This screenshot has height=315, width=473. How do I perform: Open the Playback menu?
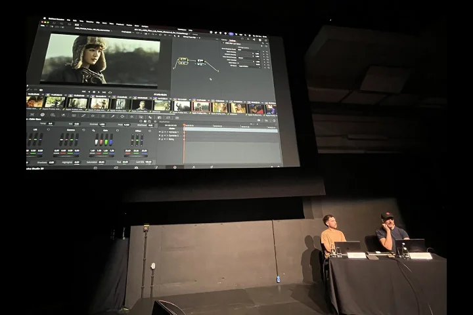pos(120,24)
